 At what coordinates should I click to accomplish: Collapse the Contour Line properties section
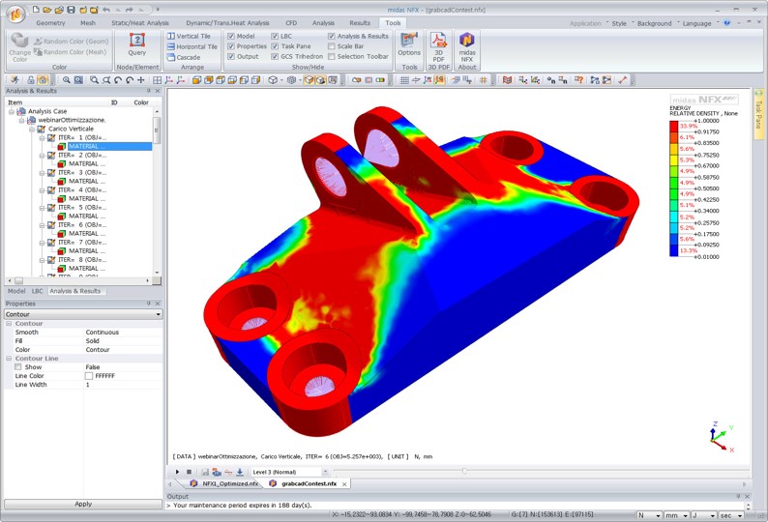[x=9, y=359]
